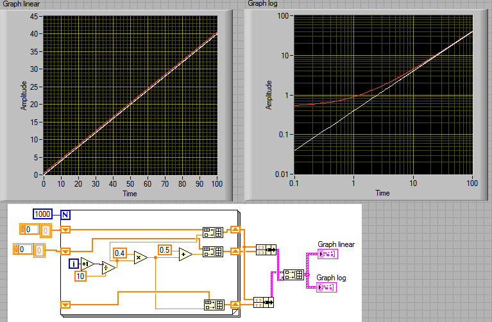Image resolution: width=492 pixels, height=322 pixels.
Task: Select the lower Bundle node
Action: pyautogui.click(x=264, y=303)
